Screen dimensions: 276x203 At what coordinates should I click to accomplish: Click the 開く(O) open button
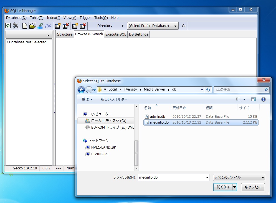(x=223, y=187)
